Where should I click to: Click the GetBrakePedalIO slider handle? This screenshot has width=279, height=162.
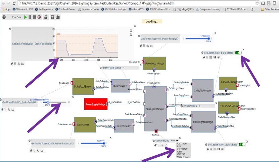(48, 102)
